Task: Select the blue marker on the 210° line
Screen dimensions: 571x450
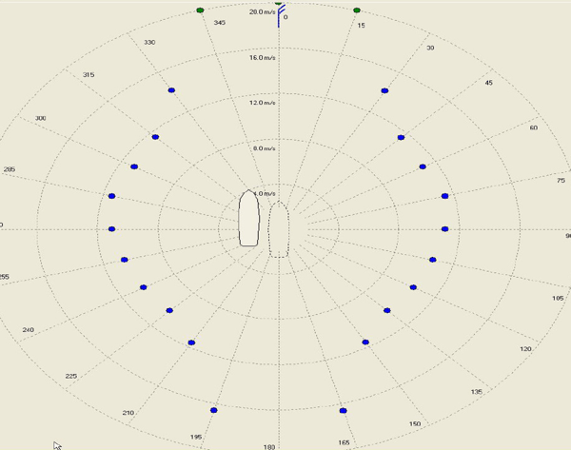Action: click(x=191, y=342)
